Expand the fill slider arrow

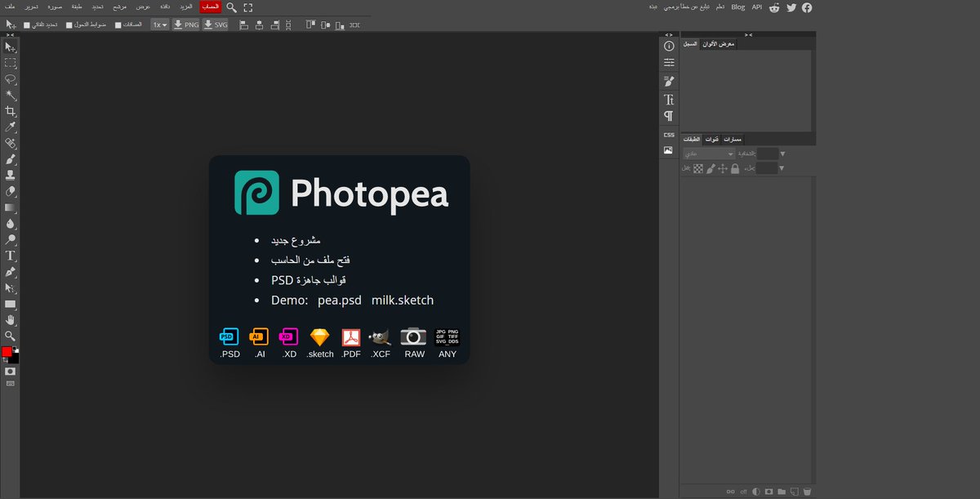(782, 168)
